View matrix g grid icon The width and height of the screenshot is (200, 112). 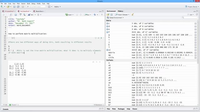pos(195,35)
